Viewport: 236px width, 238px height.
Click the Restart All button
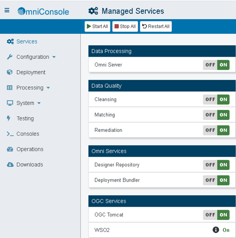(156, 26)
